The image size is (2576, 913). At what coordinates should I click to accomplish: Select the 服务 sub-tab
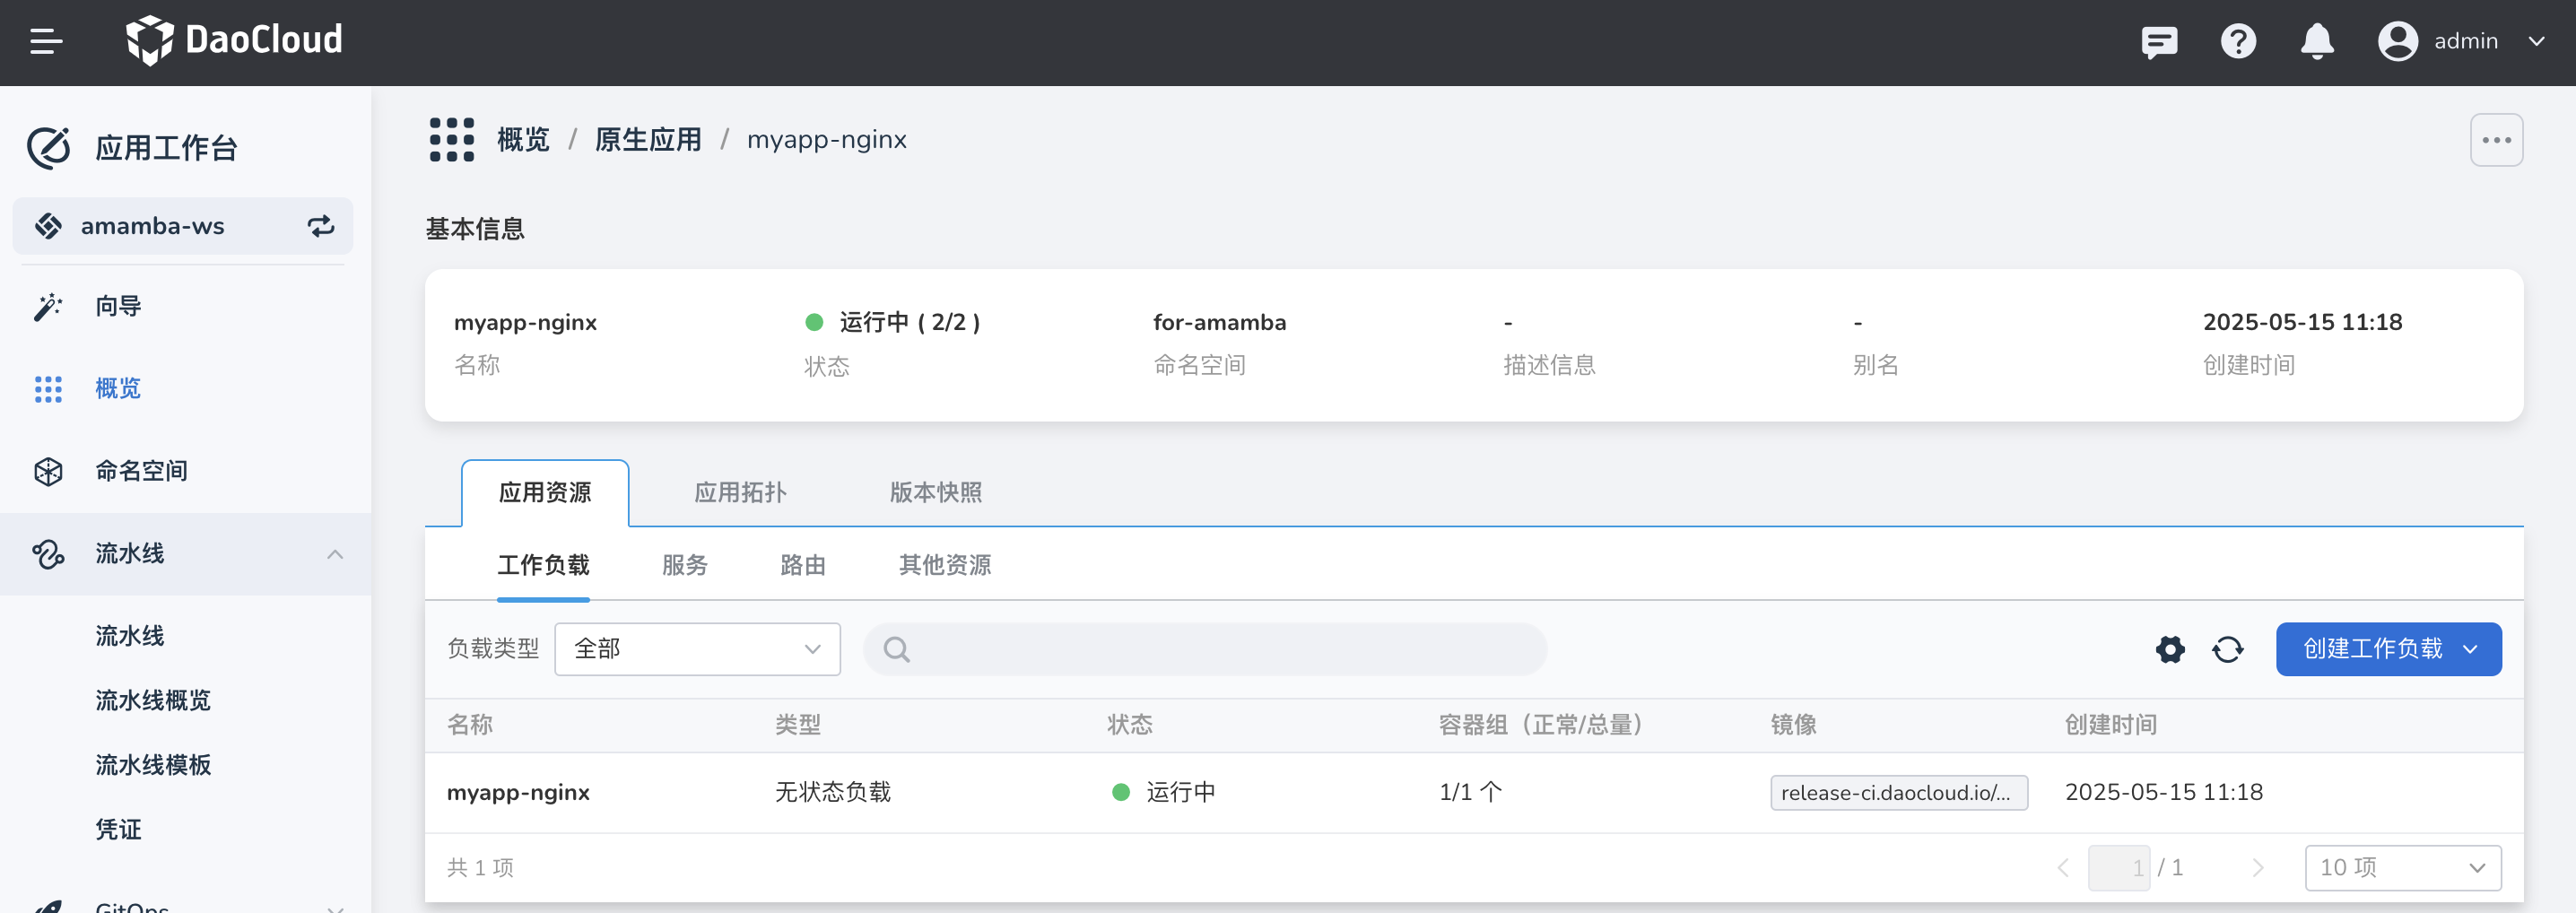(684, 565)
